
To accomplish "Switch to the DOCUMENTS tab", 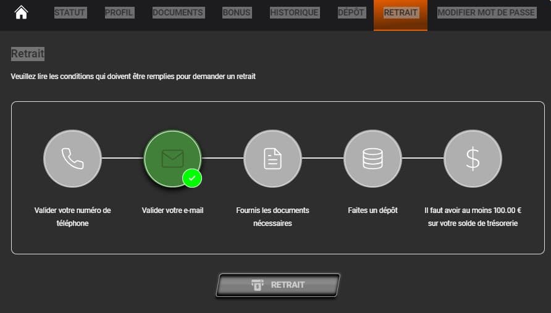I will pos(178,12).
